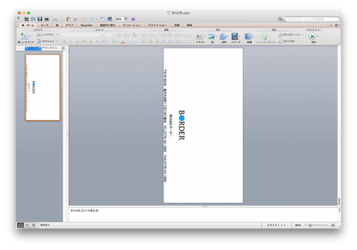Open the テーマ ribbon tab
Viewport: 357px width, 250px height.
point(44,25)
